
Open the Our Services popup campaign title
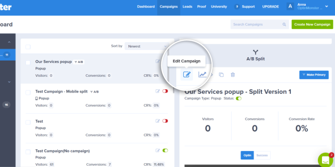[x=54, y=61]
